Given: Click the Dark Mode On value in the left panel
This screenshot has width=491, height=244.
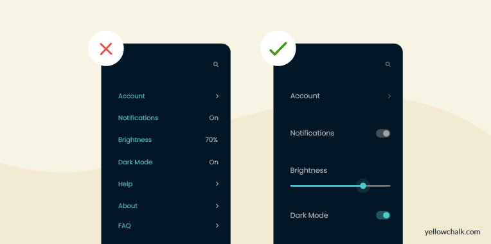Looking at the screenshot, I should (213, 162).
